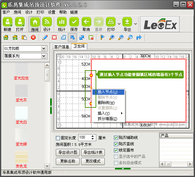Click the zoom in magnifier icon
195x177 pixels.
coord(111,37)
